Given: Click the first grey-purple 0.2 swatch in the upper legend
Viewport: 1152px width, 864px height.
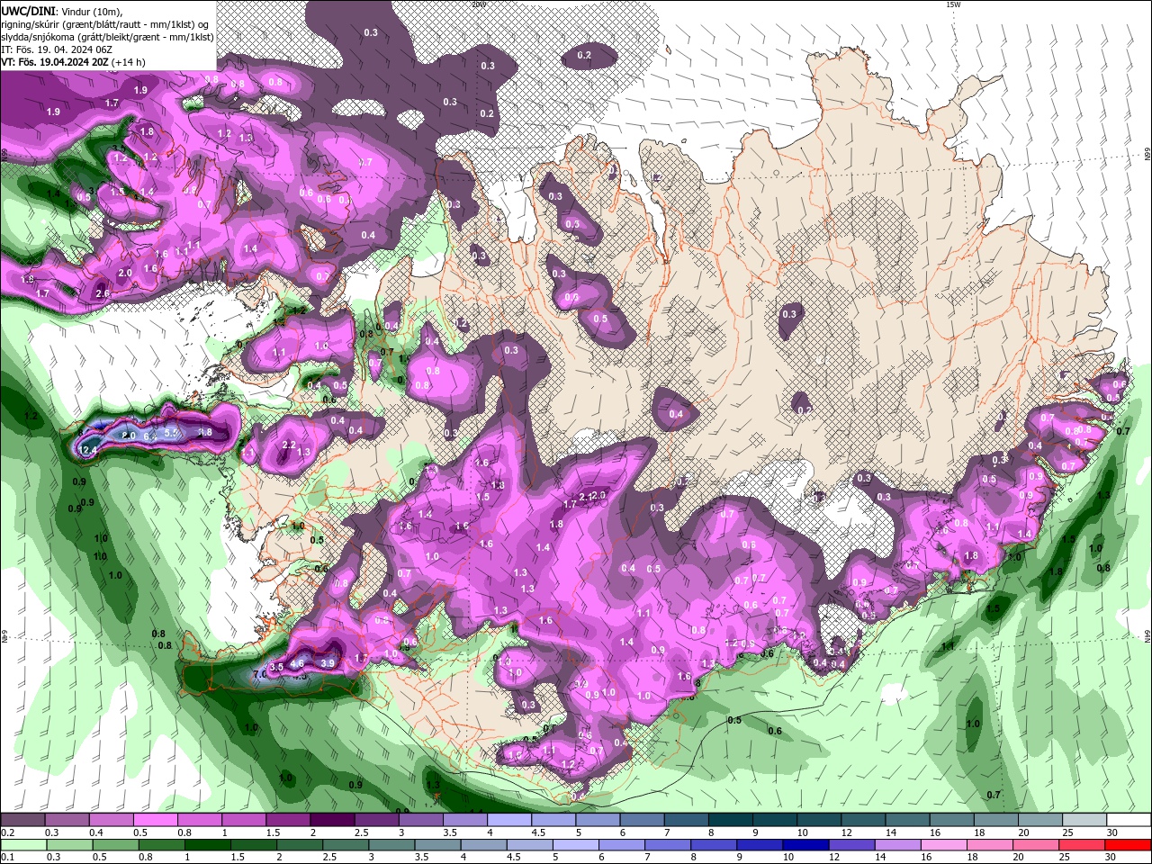Looking at the screenshot, I should pyautogui.click(x=22, y=820).
